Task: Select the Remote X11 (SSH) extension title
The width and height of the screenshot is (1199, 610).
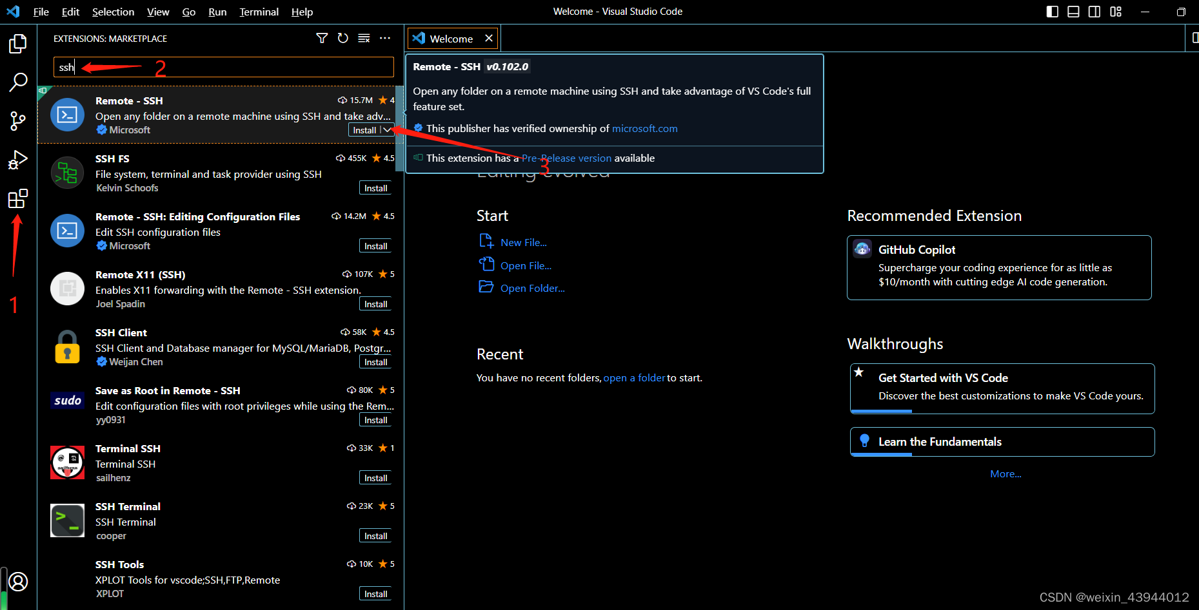Action: pos(140,274)
